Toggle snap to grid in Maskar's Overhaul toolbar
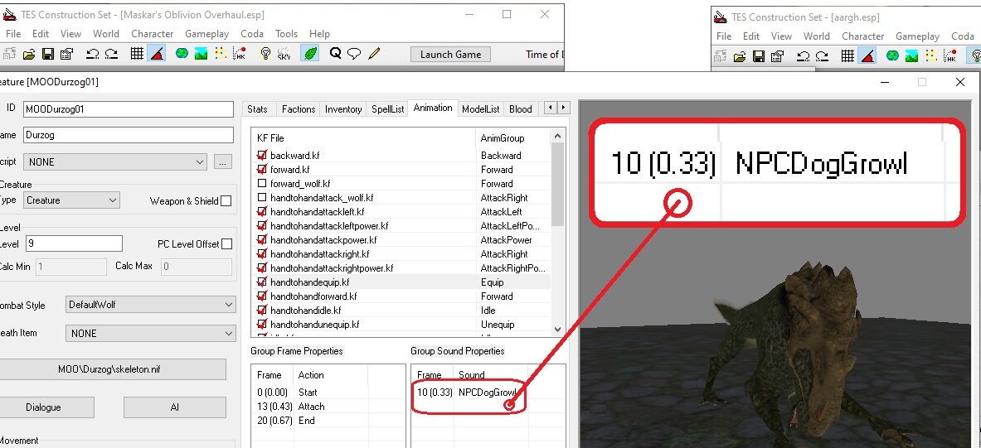 tap(137, 55)
